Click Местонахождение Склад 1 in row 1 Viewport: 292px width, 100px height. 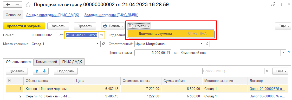tap(225, 89)
